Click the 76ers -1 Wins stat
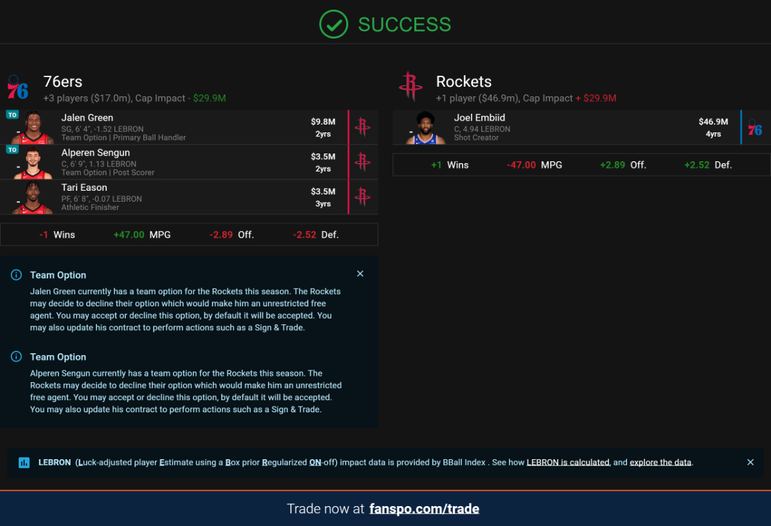The height and width of the screenshot is (526, 771). tap(57, 234)
